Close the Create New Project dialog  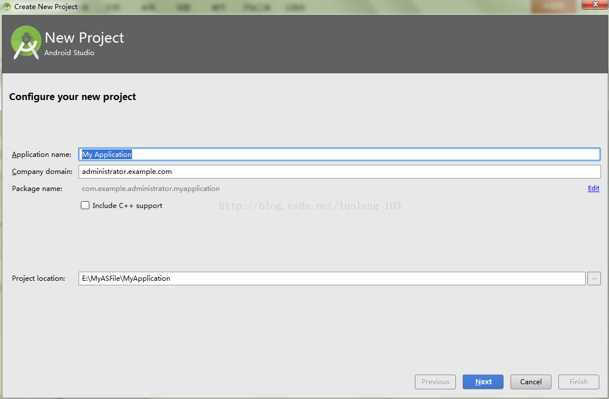(x=595, y=5)
